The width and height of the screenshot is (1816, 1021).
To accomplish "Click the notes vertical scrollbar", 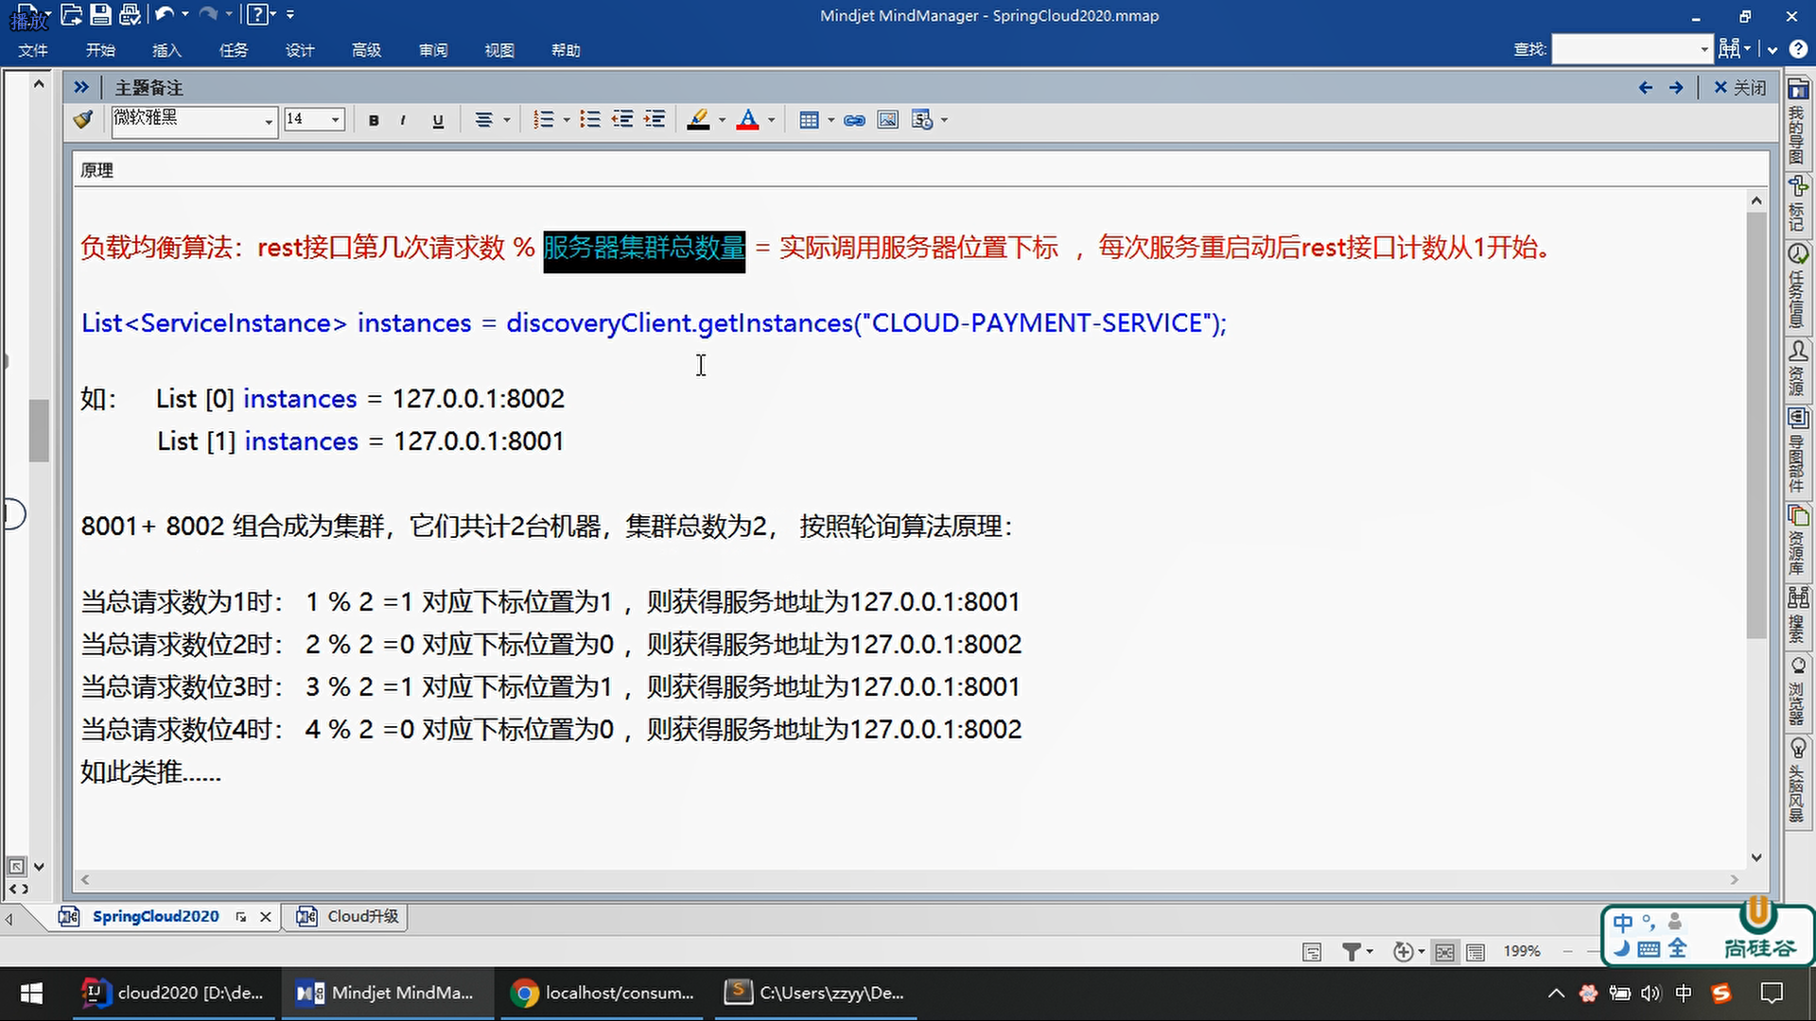I will 1755,425.
